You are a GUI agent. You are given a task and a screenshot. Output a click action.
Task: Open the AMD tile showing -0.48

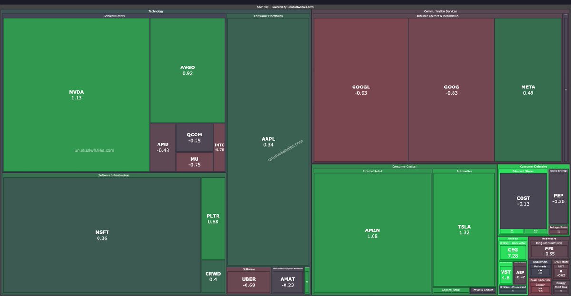pos(163,147)
